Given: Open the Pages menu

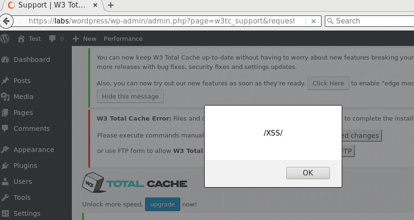Looking at the screenshot, I should point(23,113).
